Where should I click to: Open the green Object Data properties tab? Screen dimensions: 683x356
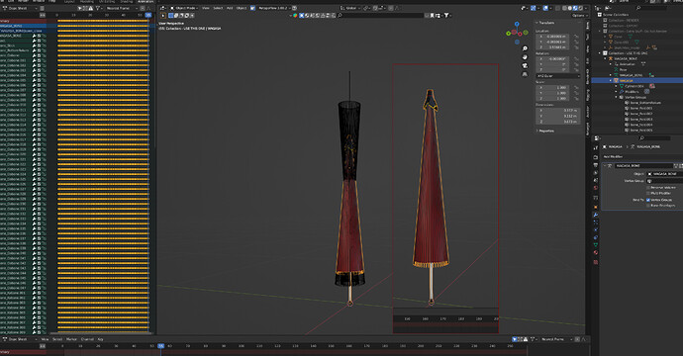[596, 244]
